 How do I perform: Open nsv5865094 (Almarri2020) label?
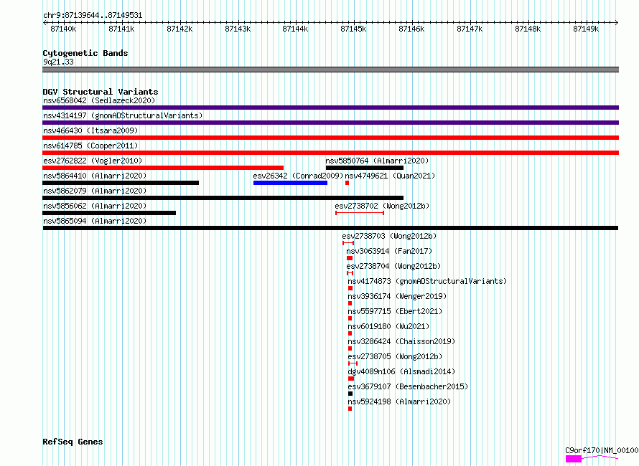(x=95, y=221)
